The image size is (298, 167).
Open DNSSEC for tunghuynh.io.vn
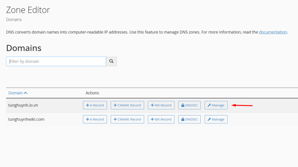[189, 105]
